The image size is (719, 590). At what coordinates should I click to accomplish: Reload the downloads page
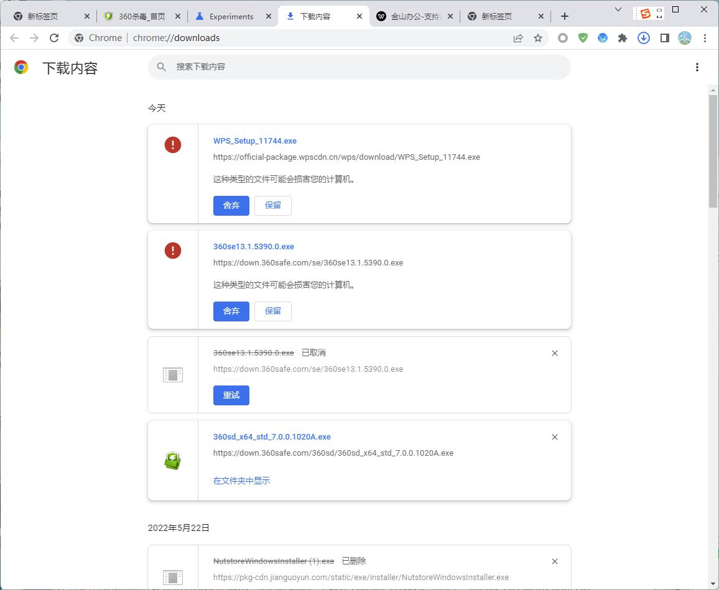click(x=54, y=38)
